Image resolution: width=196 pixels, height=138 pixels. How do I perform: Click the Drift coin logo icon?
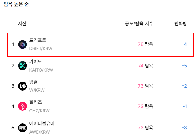(x=23, y=44)
